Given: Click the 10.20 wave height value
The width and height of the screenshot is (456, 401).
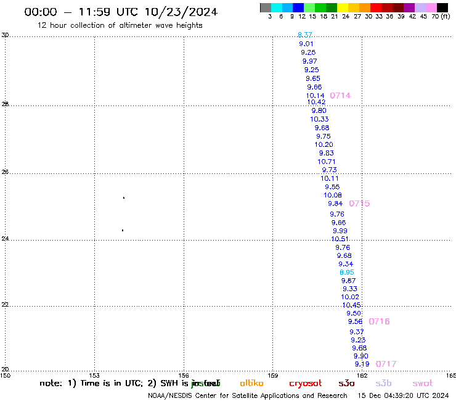Looking at the screenshot, I should click(x=324, y=144).
